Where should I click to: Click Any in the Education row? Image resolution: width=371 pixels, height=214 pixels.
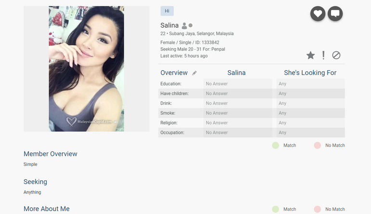pos(282,84)
